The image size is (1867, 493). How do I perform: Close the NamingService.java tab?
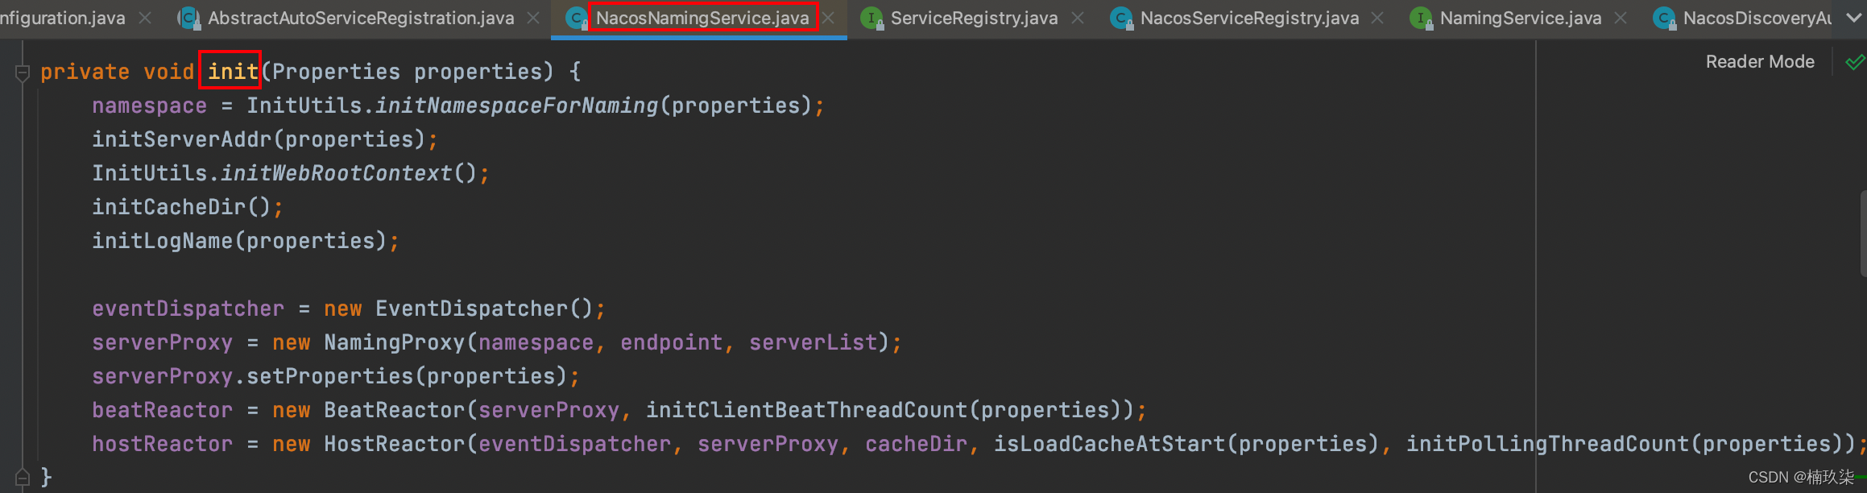coord(1621,18)
